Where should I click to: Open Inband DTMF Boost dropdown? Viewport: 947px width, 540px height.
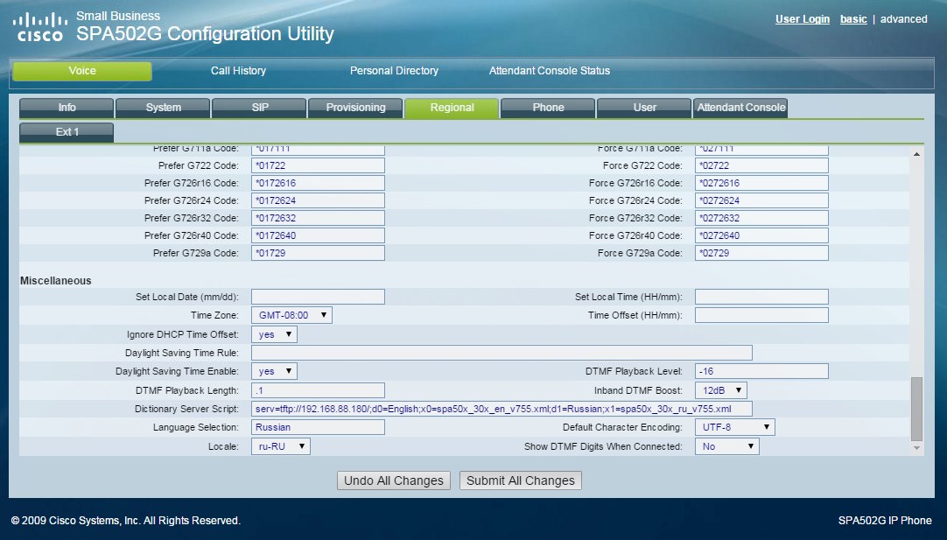[721, 391]
